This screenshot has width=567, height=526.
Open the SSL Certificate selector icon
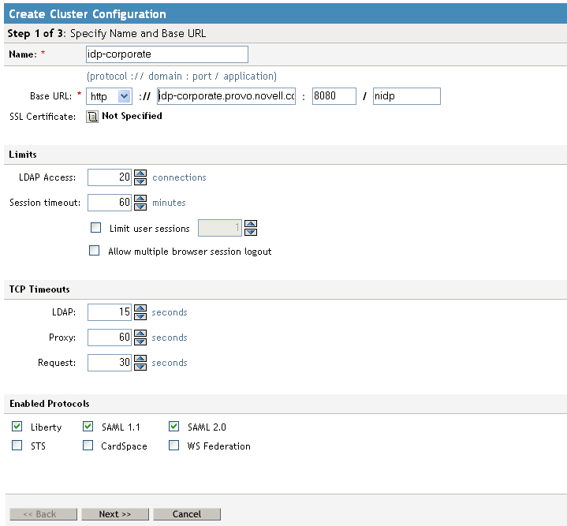92,117
